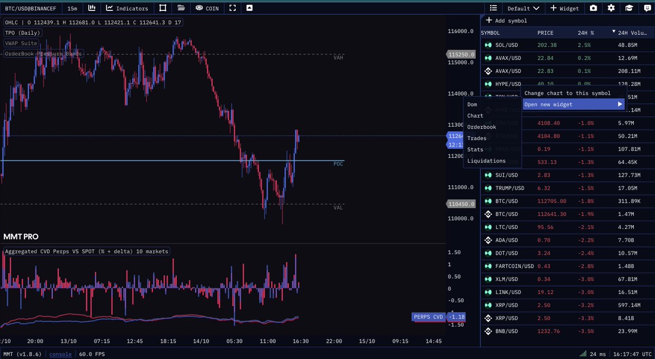Click the MMT (v1.8.6) version label
The image size is (655, 359).
tap(22, 354)
